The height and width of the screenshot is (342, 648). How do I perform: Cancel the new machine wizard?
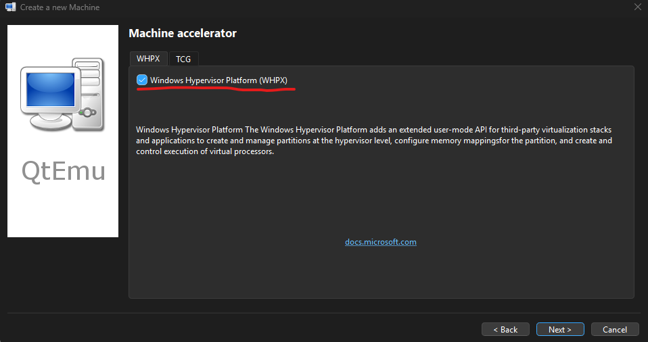614,329
